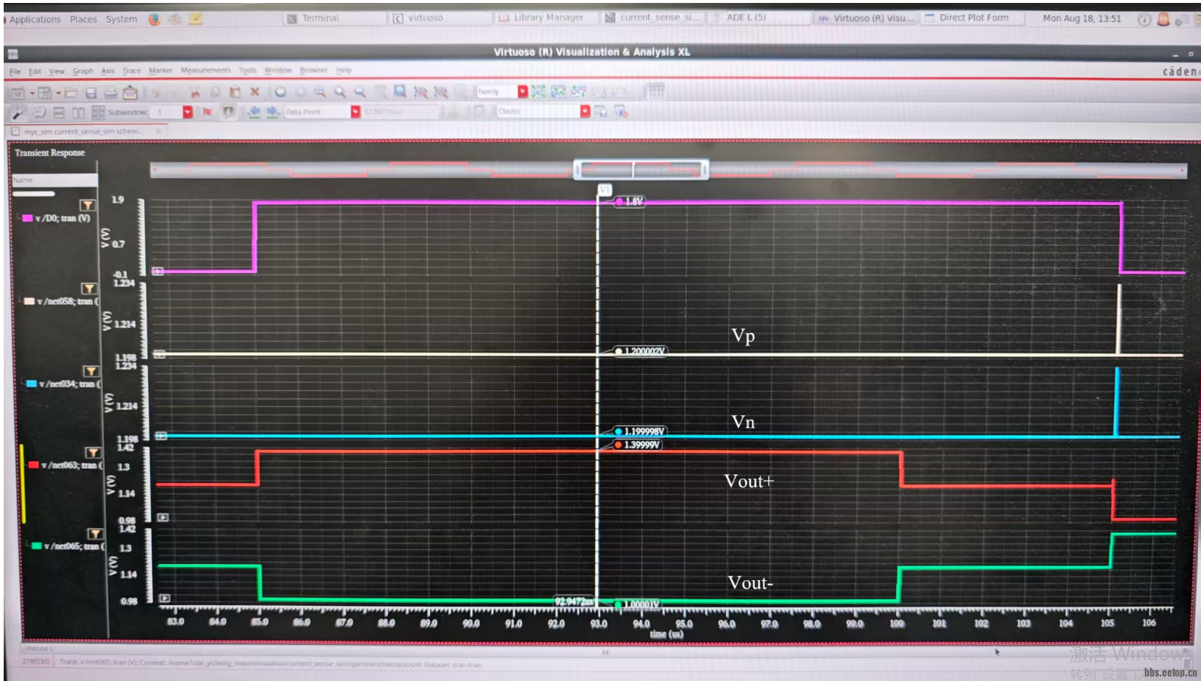Image resolution: width=1201 pixels, height=681 pixels.
Task: Click the data point value input field
Action: 401,112
